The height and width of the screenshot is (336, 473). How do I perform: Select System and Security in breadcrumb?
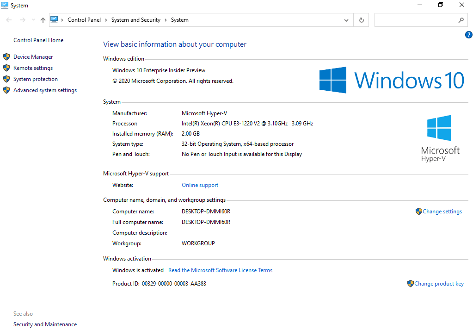136,20
